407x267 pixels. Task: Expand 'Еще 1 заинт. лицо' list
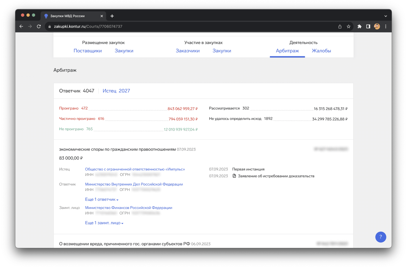tap(104, 223)
